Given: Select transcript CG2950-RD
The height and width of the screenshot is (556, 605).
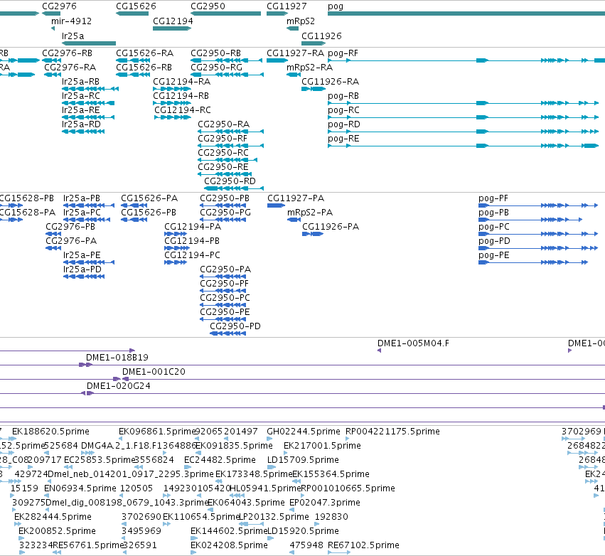Looking at the screenshot, I should coord(234,188).
